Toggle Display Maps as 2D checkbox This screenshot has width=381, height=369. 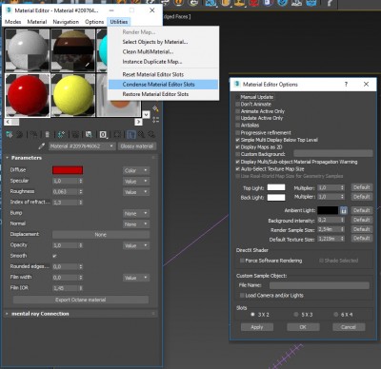238,147
